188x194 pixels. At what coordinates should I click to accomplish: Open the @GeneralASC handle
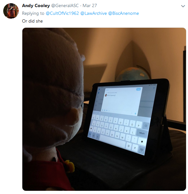65,6
